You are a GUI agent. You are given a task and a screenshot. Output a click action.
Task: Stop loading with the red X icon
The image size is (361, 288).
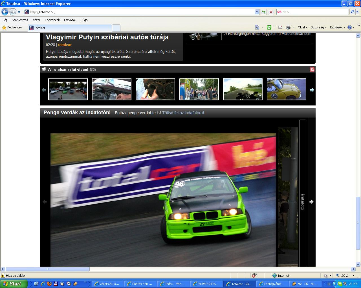(271, 12)
